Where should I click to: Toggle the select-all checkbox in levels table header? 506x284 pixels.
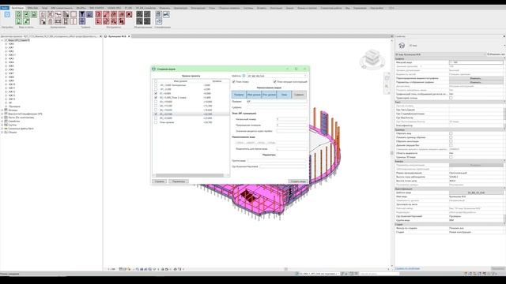(x=156, y=81)
